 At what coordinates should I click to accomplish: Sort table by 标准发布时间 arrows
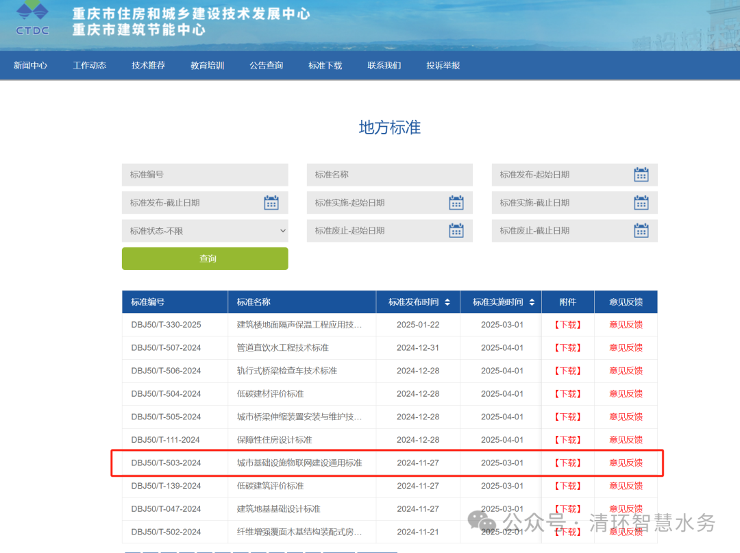click(447, 302)
